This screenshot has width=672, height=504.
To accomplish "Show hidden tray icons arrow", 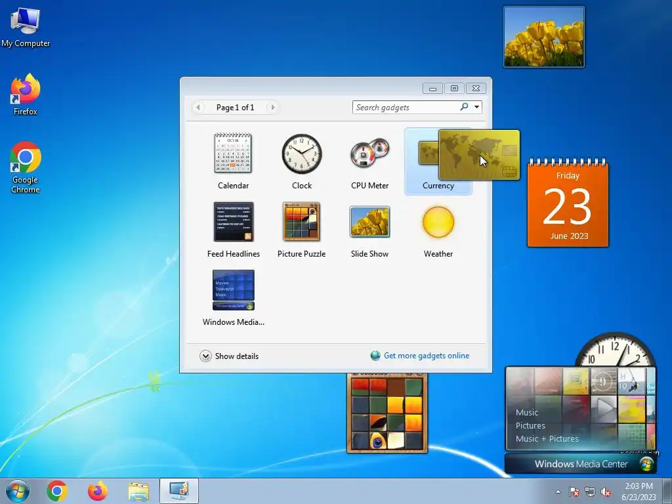I will click(558, 492).
